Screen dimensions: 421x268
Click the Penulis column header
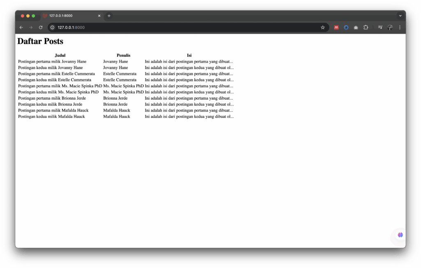123,55
